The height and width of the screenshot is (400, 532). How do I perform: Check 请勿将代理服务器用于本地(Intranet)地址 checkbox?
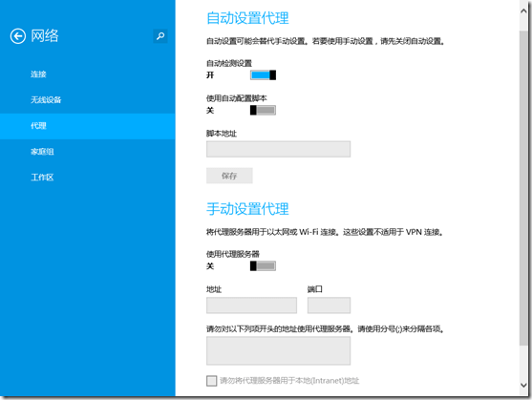[x=212, y=381]
